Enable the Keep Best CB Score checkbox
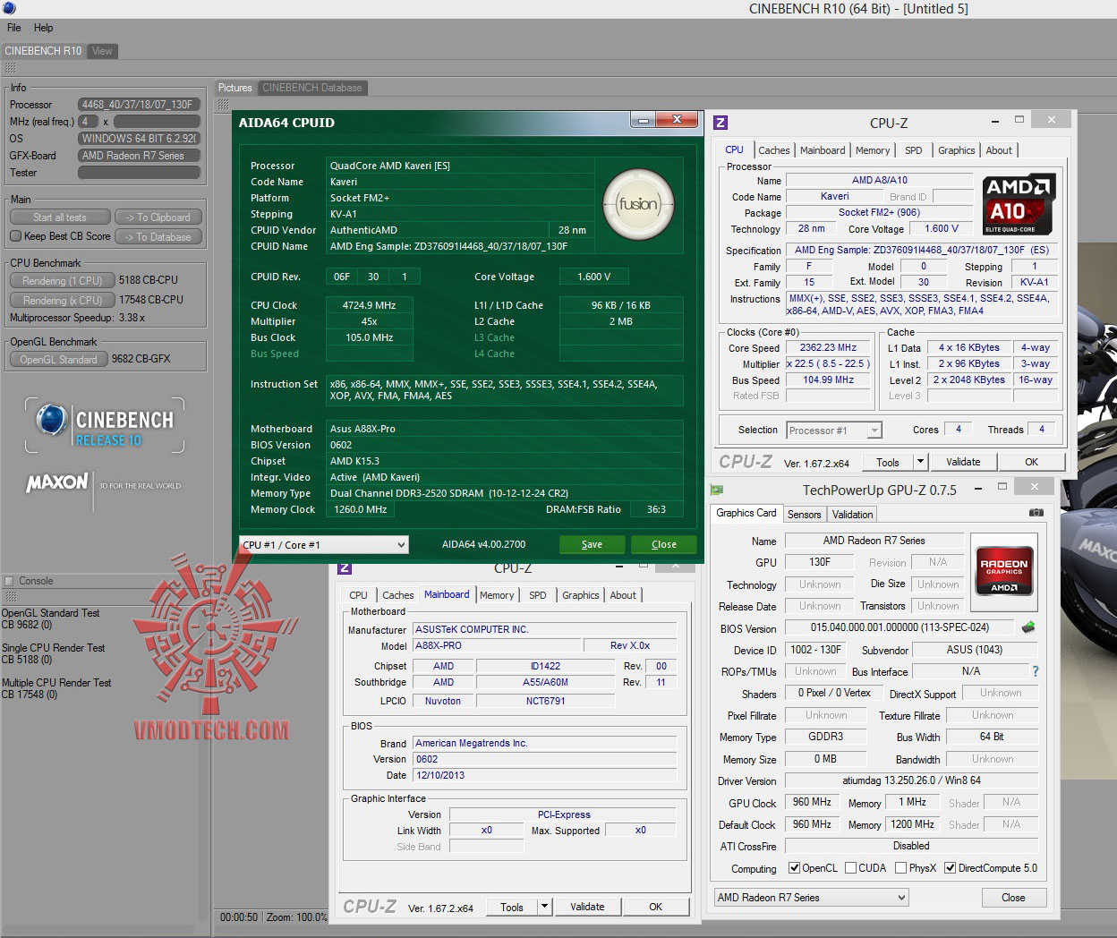Screen dimensions: 1117x938 (x=15, y=236)
